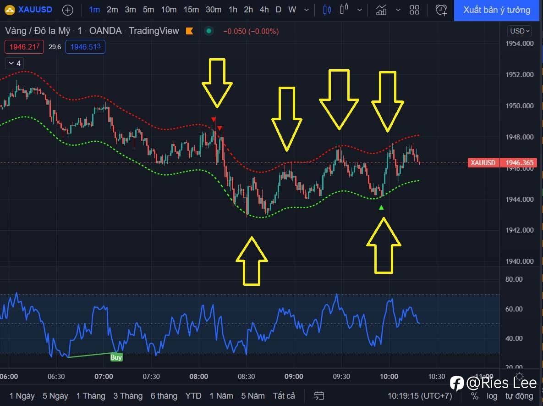The width and height of the screenshot is (543, 406).
Task: Expand the timeframe list dropdown arrow
Action: [x=307, y=10]
